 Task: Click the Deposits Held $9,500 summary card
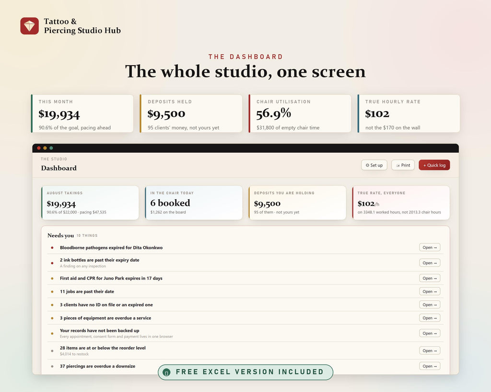pos(191,113)
